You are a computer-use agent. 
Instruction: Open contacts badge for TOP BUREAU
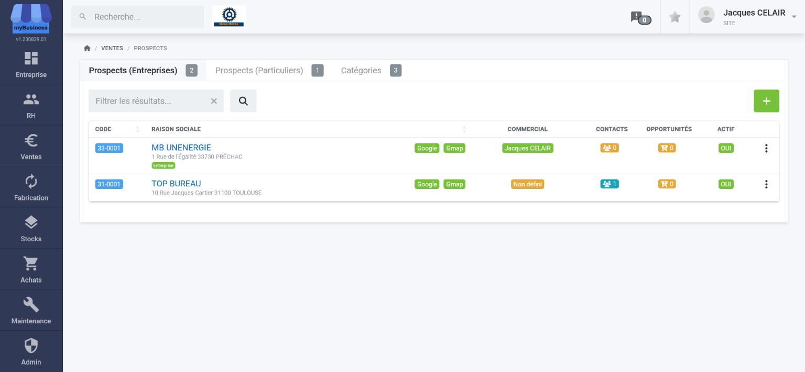pos(610,184)
